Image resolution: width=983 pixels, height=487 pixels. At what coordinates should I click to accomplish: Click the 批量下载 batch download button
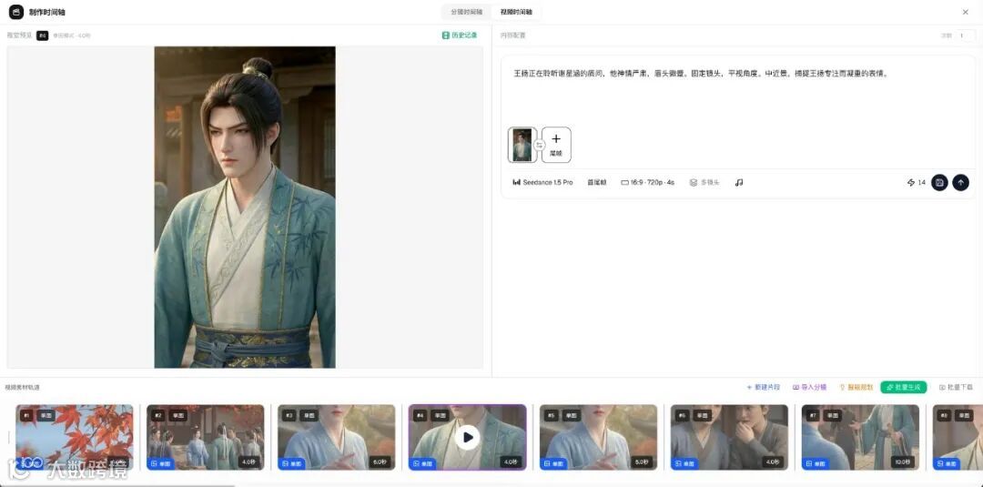click(x=956, y=388)
